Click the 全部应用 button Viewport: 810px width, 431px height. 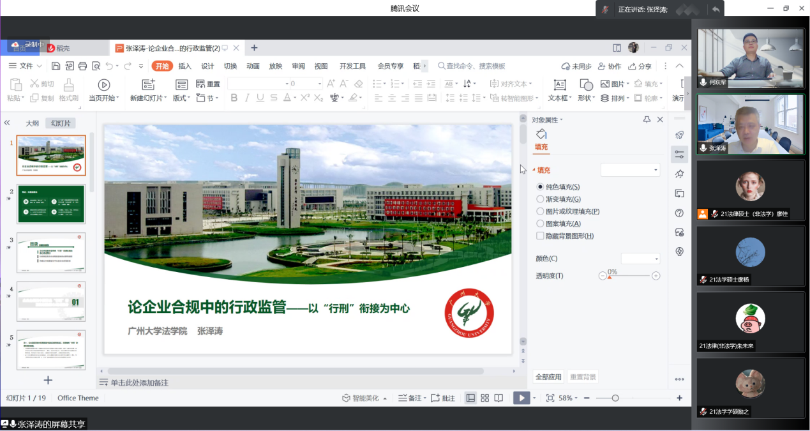(x=548, y=377)
